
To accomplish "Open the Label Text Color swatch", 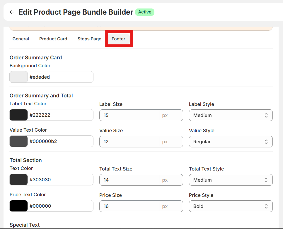I will coord(19,115).
